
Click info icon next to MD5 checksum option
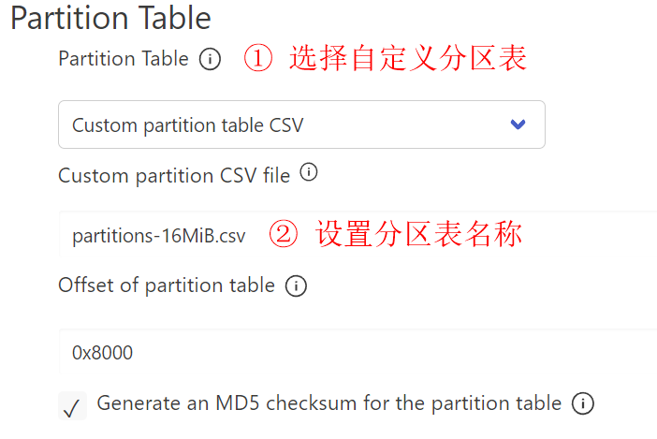(582, 404)
